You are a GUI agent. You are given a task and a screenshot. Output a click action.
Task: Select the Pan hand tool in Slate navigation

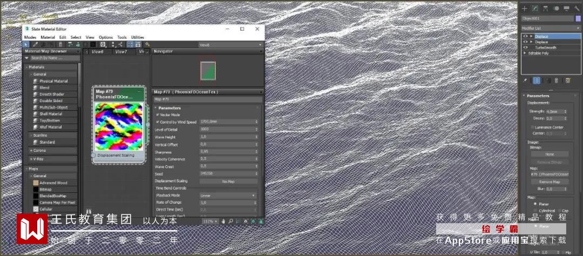coord(223,221)
